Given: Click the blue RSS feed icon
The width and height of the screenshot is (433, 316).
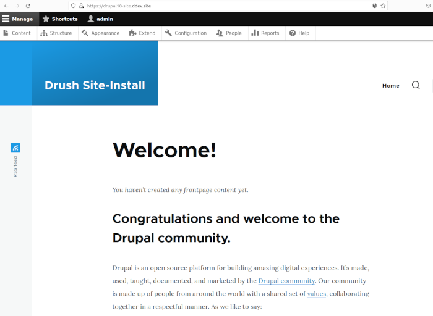Looking at the screenshot, I should point(15,148).
